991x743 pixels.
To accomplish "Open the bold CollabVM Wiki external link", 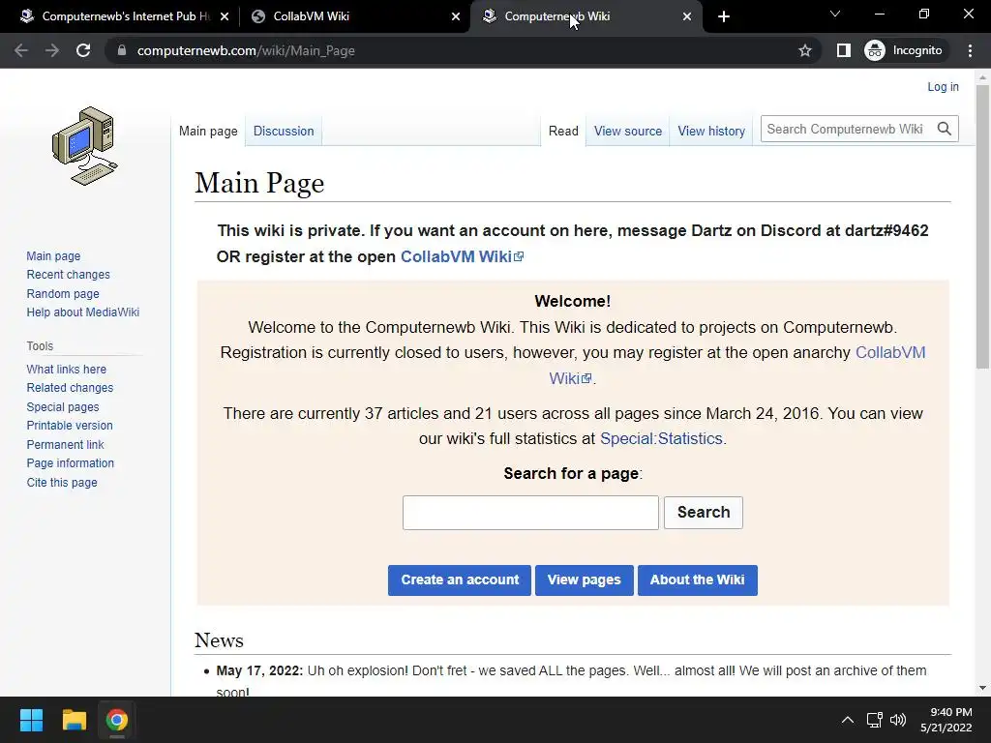I will tap(462, 256).
